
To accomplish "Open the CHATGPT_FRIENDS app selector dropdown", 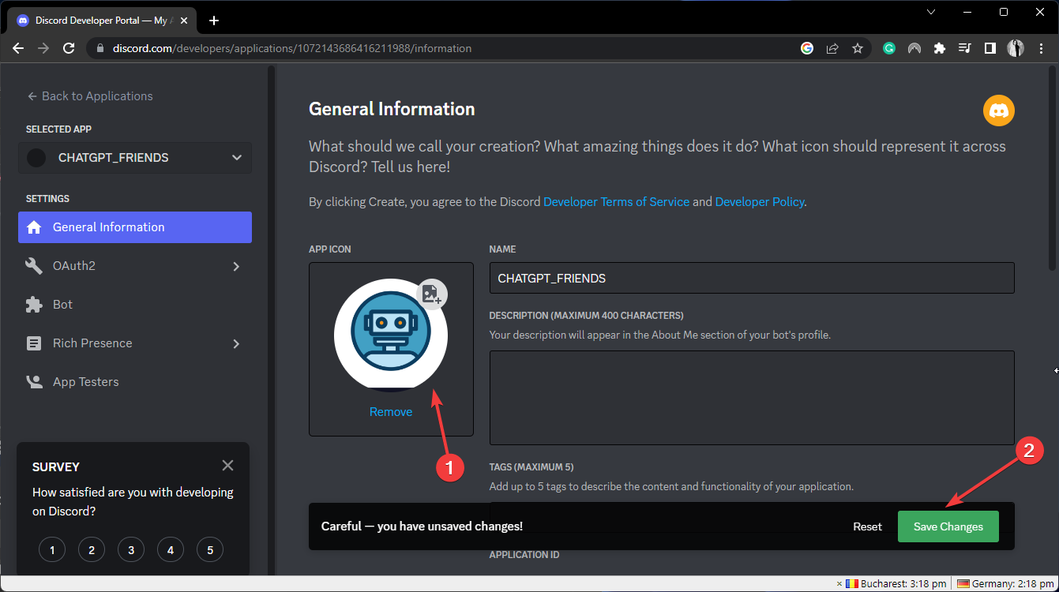I will click(135, 158).
